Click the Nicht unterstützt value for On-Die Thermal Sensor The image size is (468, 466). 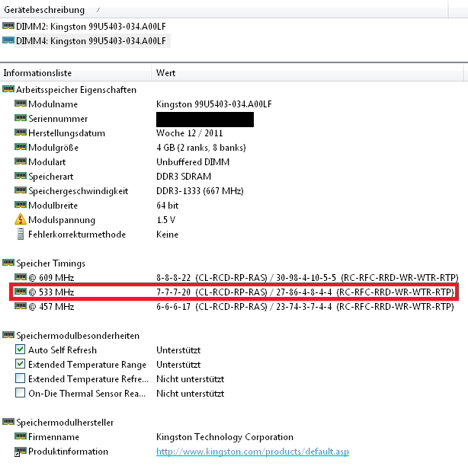click(x=190, y=394)
